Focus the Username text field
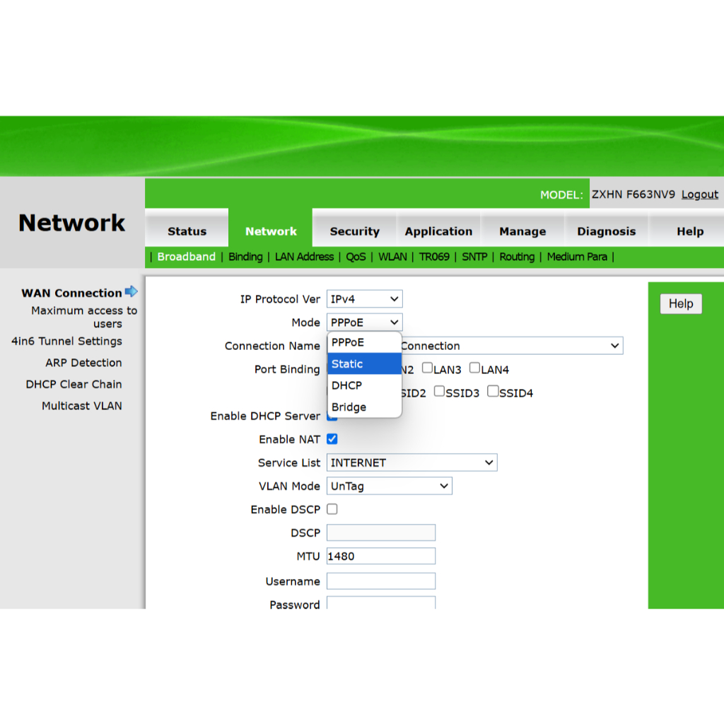 coord(380,581)
